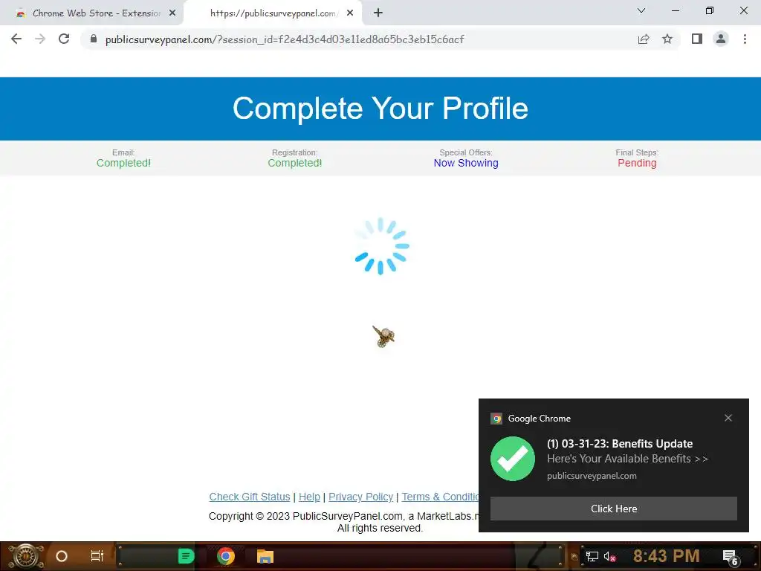
Task: Open the Start menu steampunk button
Action: click(x=26, y=556)
